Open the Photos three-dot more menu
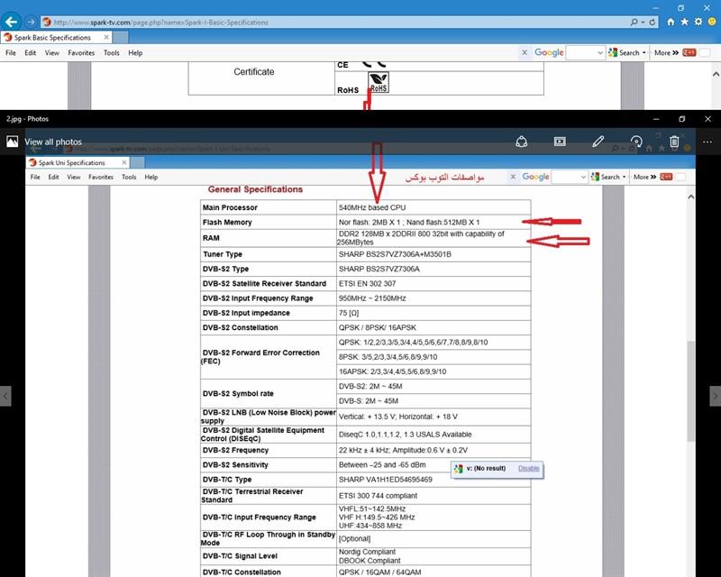 click(707, 142)
